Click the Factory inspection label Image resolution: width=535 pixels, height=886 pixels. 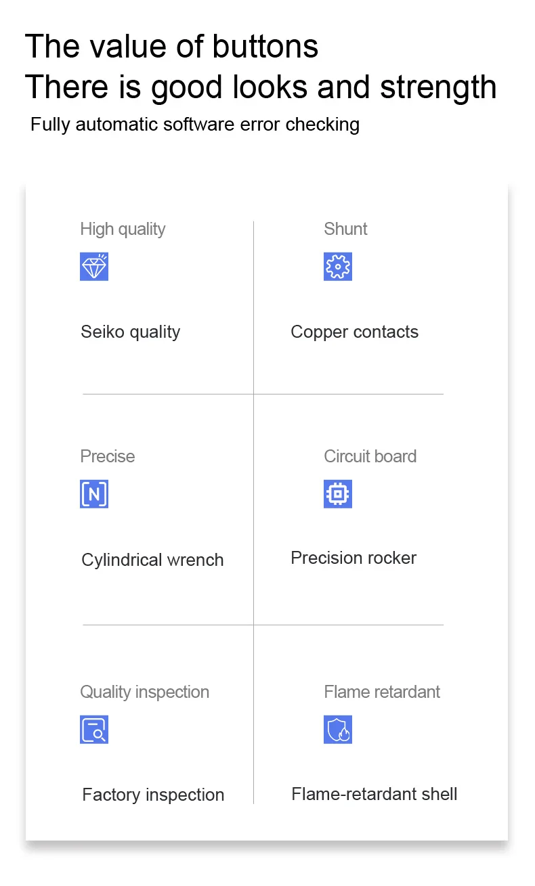point(153,795)
